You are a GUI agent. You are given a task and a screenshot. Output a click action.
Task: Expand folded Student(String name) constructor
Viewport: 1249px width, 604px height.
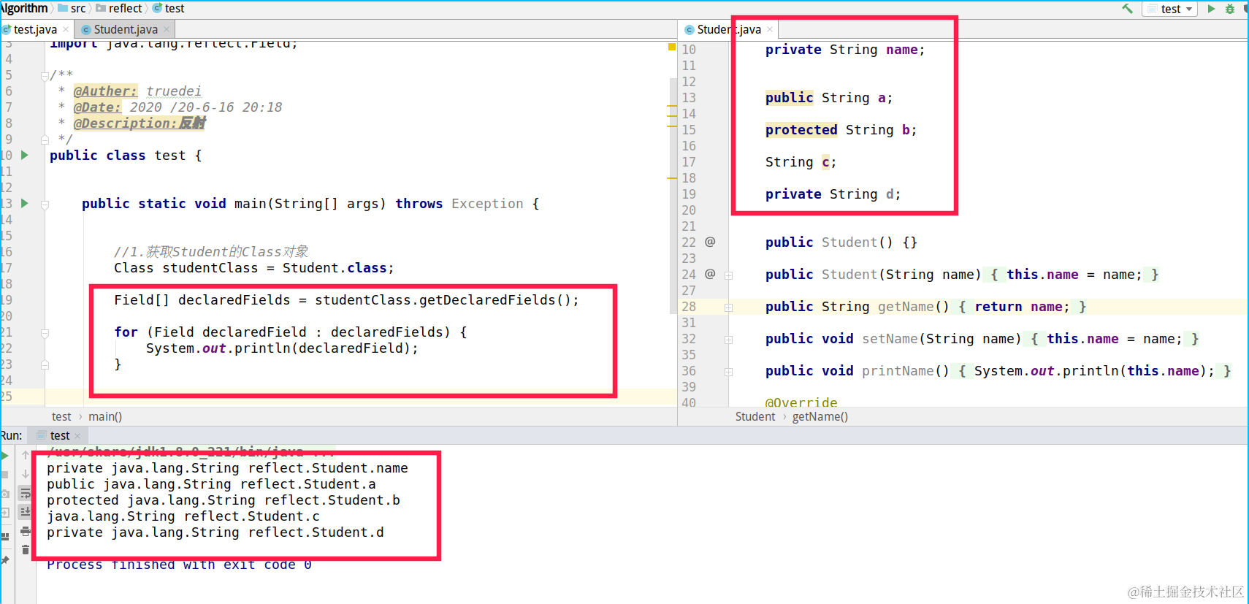point(728,275)
